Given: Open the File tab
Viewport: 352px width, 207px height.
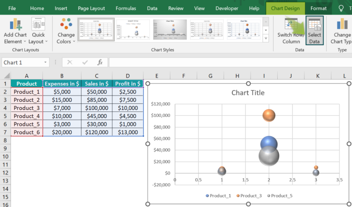Looking at the screenshot, I should click(12, 8).
